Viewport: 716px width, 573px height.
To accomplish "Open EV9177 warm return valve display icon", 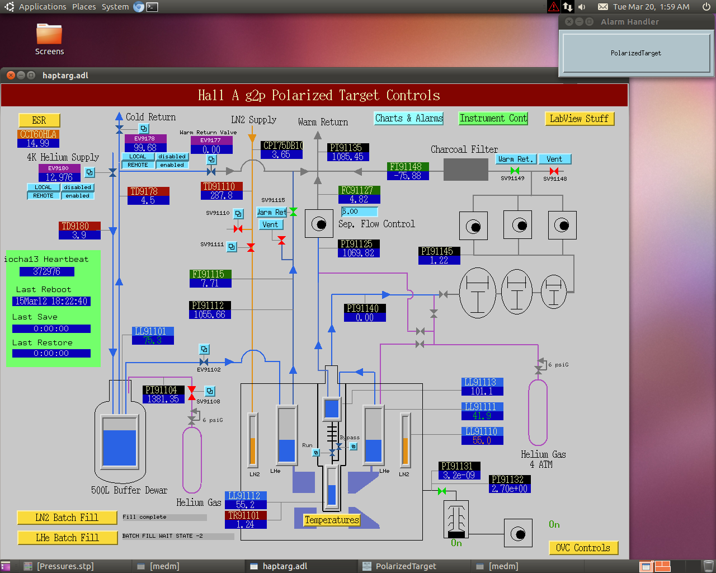I will pyautogui.click(x=211, y=160).
